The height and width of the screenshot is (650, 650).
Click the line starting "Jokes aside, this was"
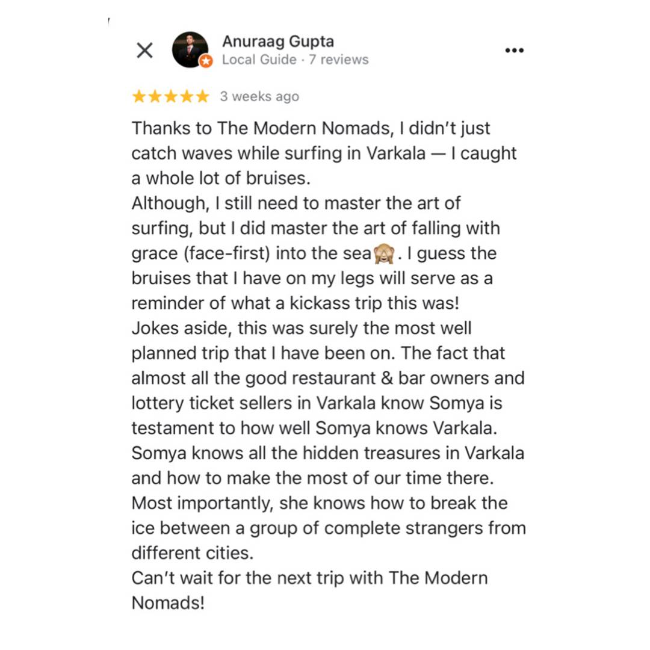[x=302, y=329]
